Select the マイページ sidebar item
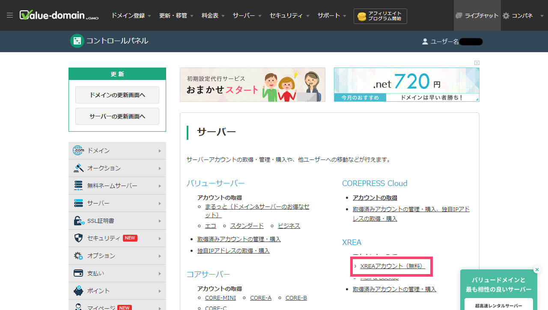548x310 pixels. (117, 305)
